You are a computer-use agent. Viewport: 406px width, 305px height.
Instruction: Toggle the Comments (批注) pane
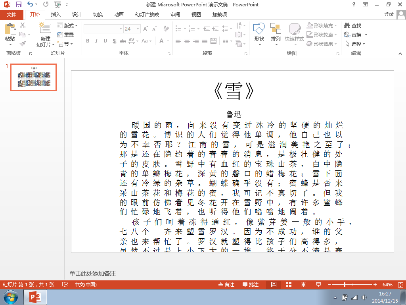tap(251, 285)
